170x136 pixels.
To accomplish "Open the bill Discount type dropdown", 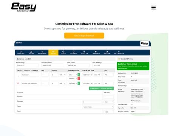I will pos(109,102).
